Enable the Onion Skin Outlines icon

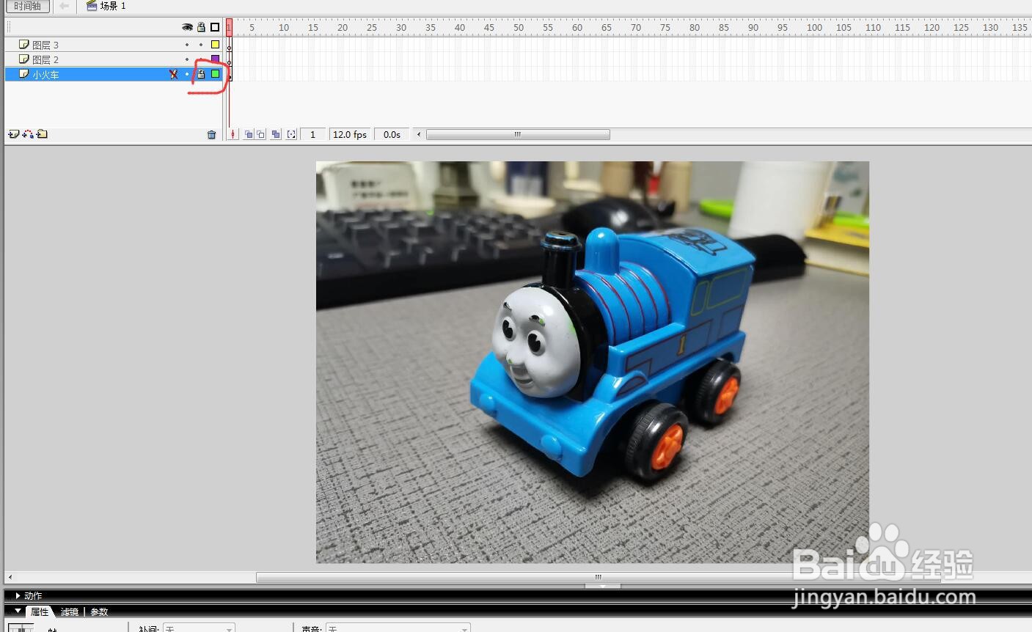tap(261, 135)
